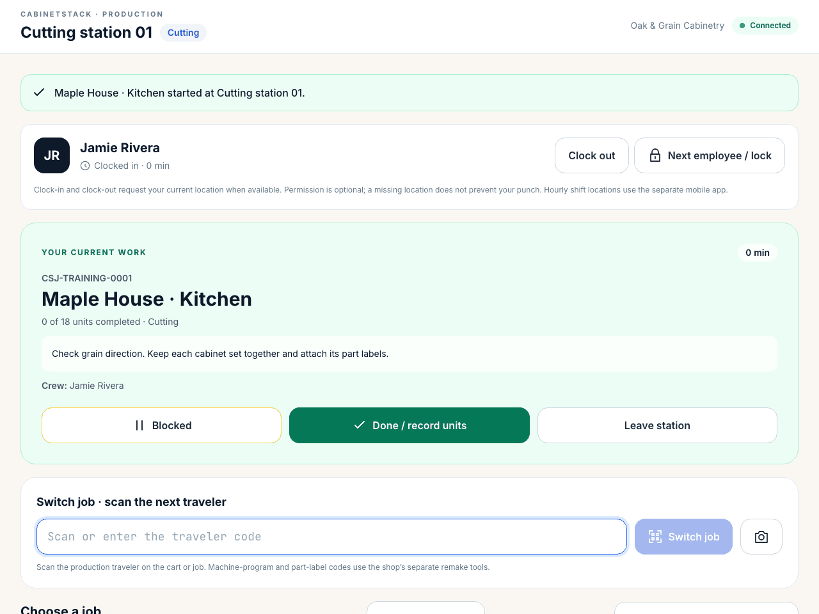The height and width of the screenshot is (614, 819).
Task: Focus the traveler code input field
Action: pos(331,537)
